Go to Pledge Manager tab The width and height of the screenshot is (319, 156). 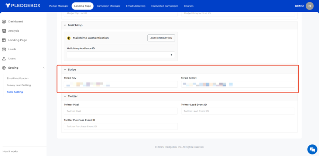pyautogui.click(x=59, y=6)
